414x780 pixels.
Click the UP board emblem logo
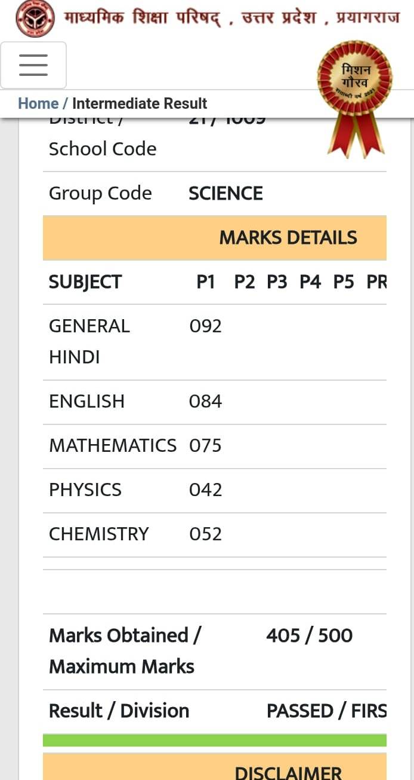(x=35, y=19)
